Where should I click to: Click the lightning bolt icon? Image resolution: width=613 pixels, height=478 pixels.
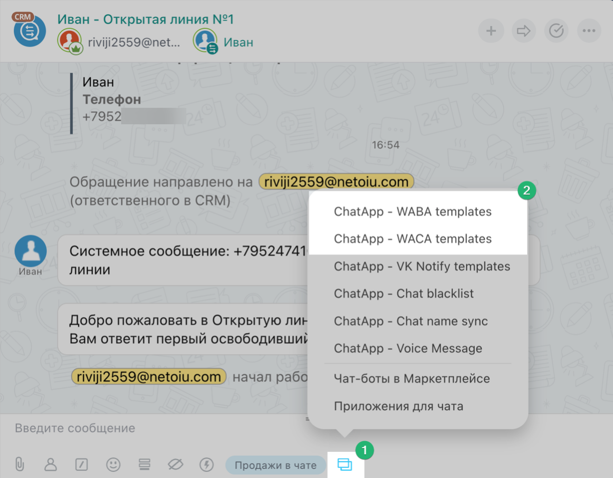click(206, 465)
